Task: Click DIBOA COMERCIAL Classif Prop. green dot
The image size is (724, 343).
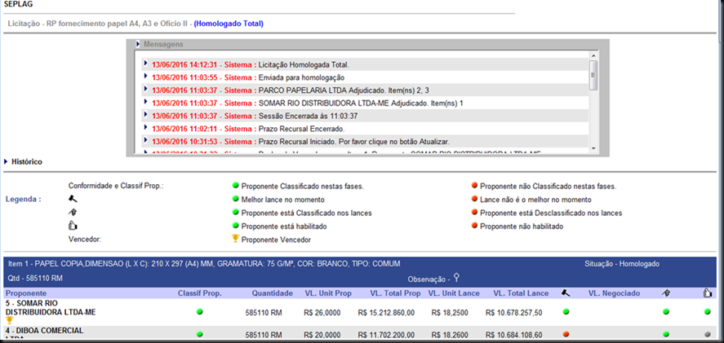Action: [x=199, y=334]
